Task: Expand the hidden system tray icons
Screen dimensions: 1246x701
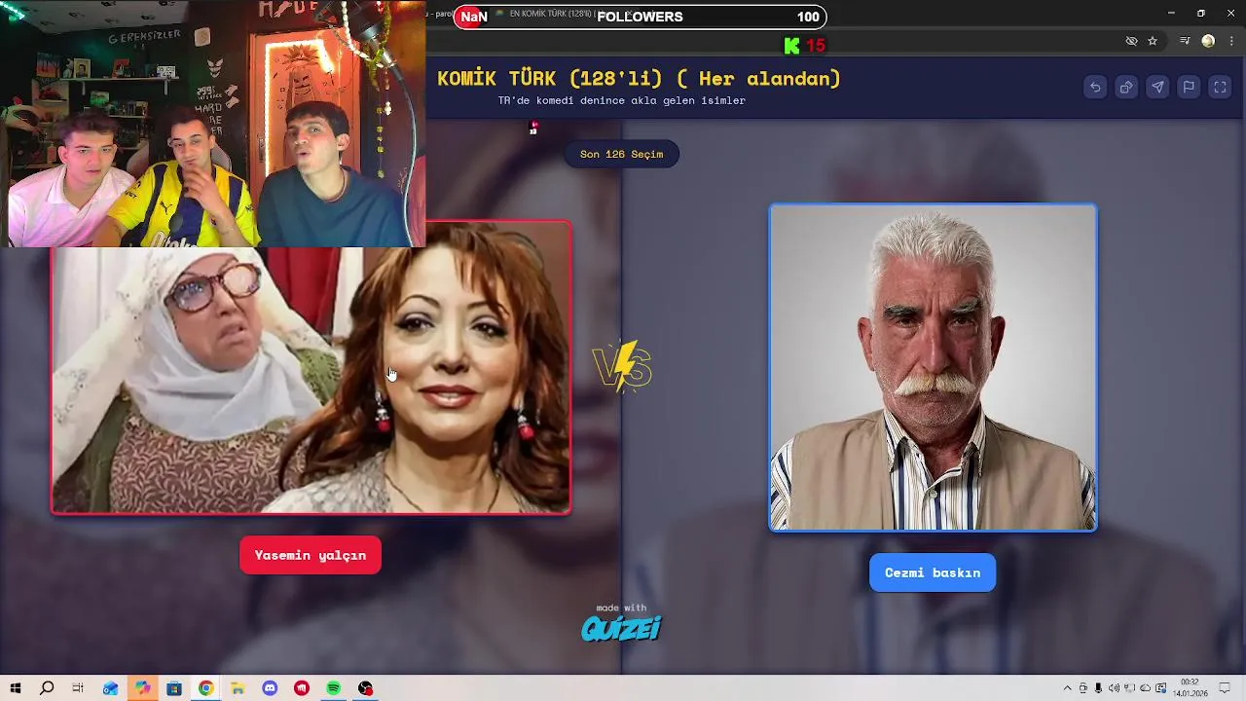Action: pos(1067,688)
